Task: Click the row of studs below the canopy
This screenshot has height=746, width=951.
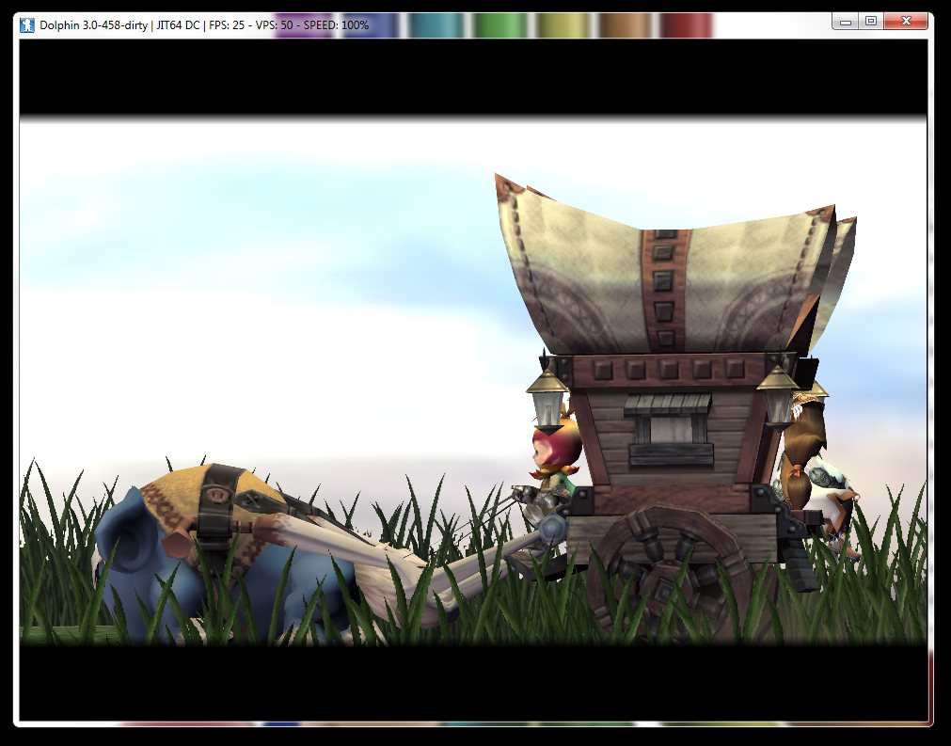Action: [668, 369]
